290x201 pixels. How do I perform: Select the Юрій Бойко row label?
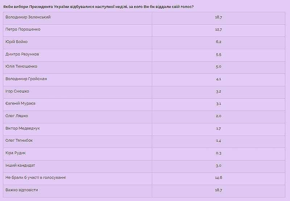tap(17, 42)
